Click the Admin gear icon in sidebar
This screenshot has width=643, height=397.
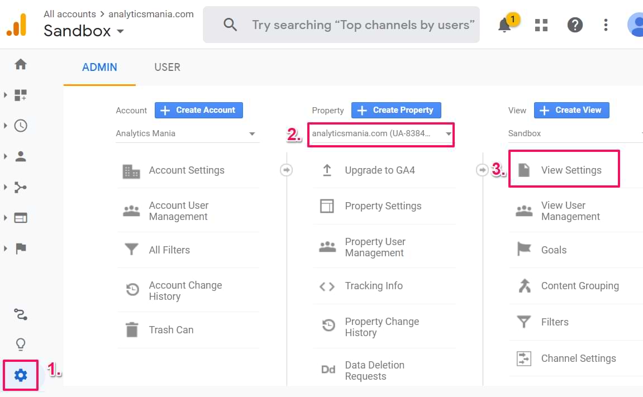click(21, 375)
